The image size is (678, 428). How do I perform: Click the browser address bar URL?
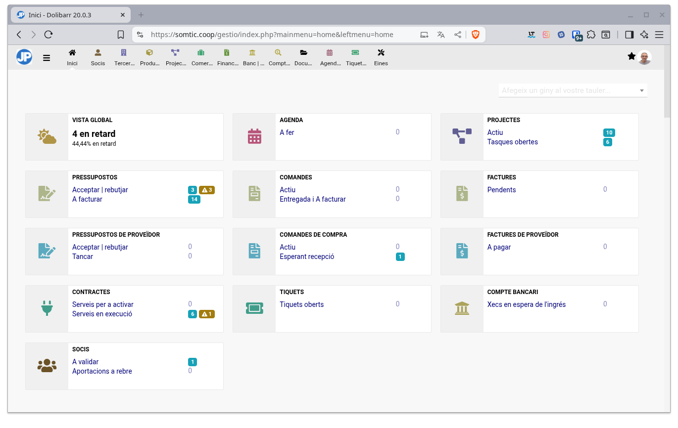click(272, 35)
